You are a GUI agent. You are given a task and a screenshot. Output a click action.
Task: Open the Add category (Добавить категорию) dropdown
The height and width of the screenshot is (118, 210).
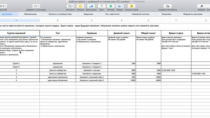(36, 6)
